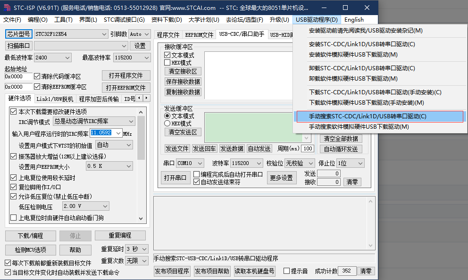
Task: Enable 上电复位时由硬件自动启动看门狗 checkbox
Action: point(13,218)
